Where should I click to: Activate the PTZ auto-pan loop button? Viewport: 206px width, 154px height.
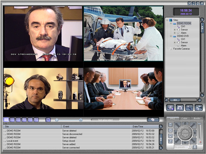[170, 136]
